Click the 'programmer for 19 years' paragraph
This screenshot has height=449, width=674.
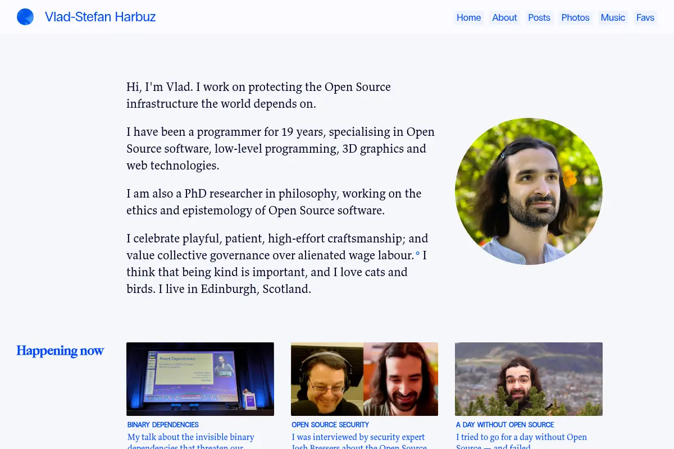point(281,149)
